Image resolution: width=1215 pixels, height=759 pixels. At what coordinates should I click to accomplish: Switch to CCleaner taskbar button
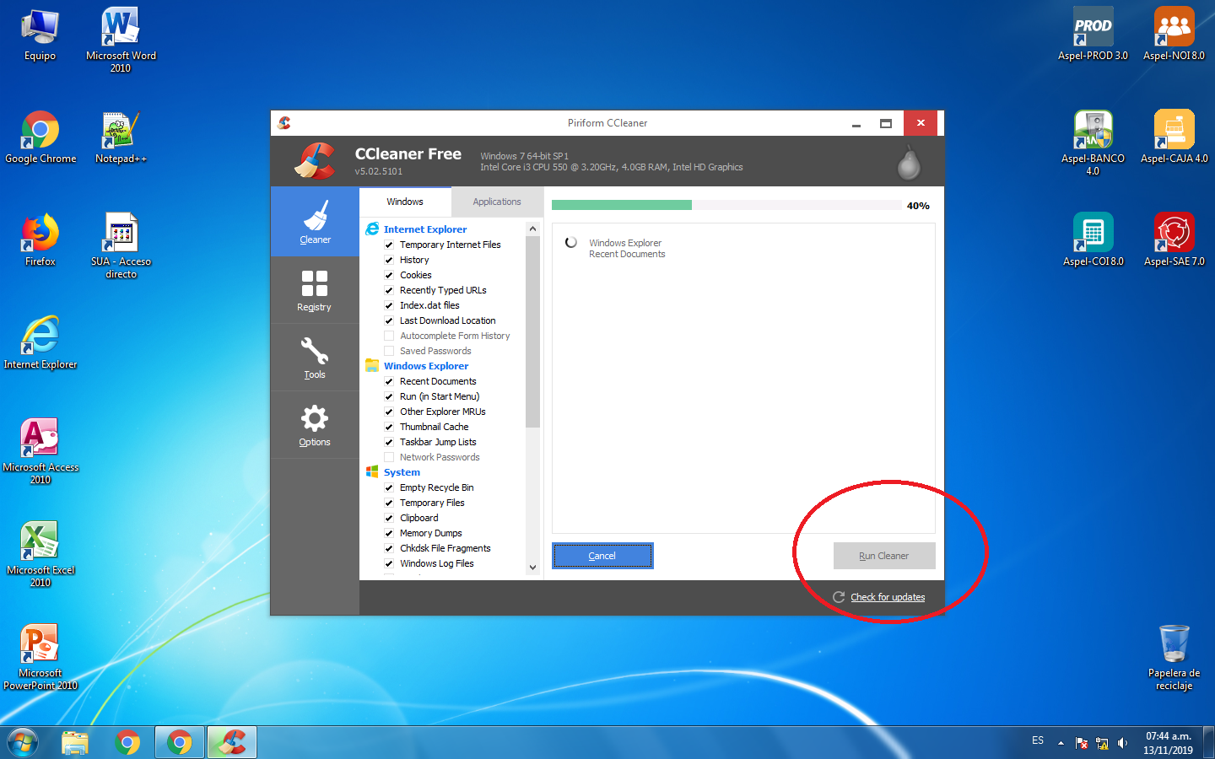point(232,743)
